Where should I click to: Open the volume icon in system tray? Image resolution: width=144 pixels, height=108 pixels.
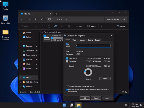[x=126, y=105]
